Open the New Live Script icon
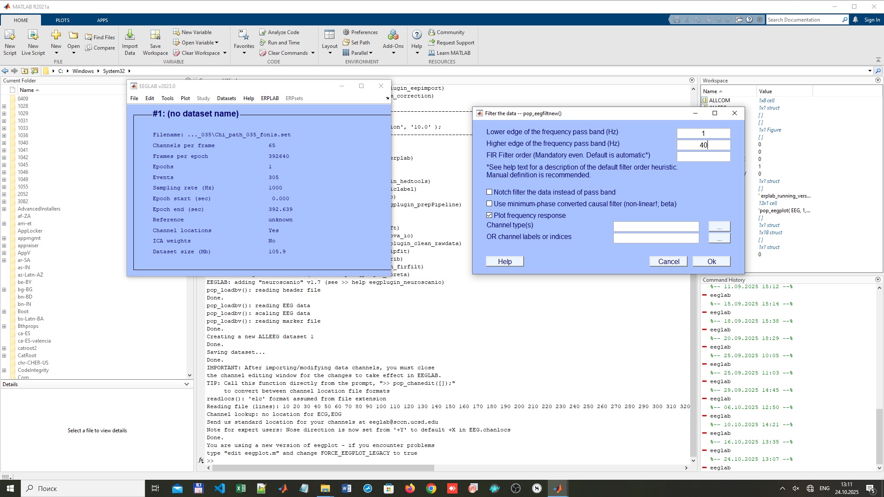This screenshot has width=884, height=497. 33,35
